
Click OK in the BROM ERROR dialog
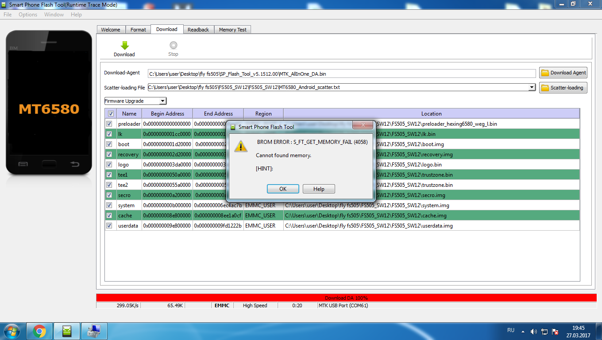point(283,189)
